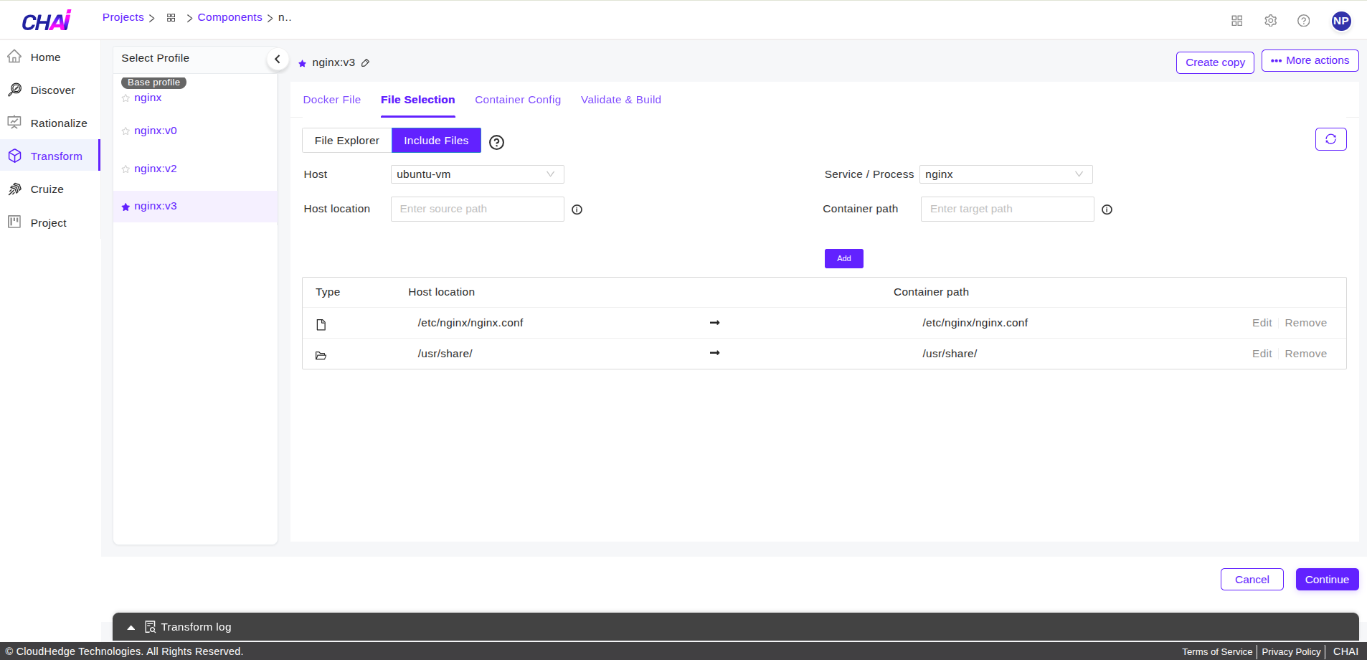The height and width of the screenshot is (660, 1367).
Task: Open Terms of Service link
Action: [x=1217, y=651]
